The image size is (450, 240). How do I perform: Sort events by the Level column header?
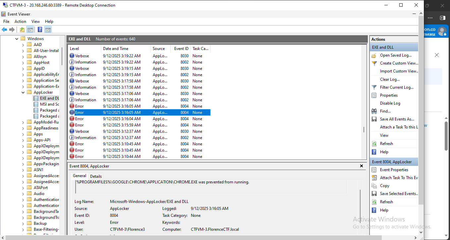coord(84,49)
